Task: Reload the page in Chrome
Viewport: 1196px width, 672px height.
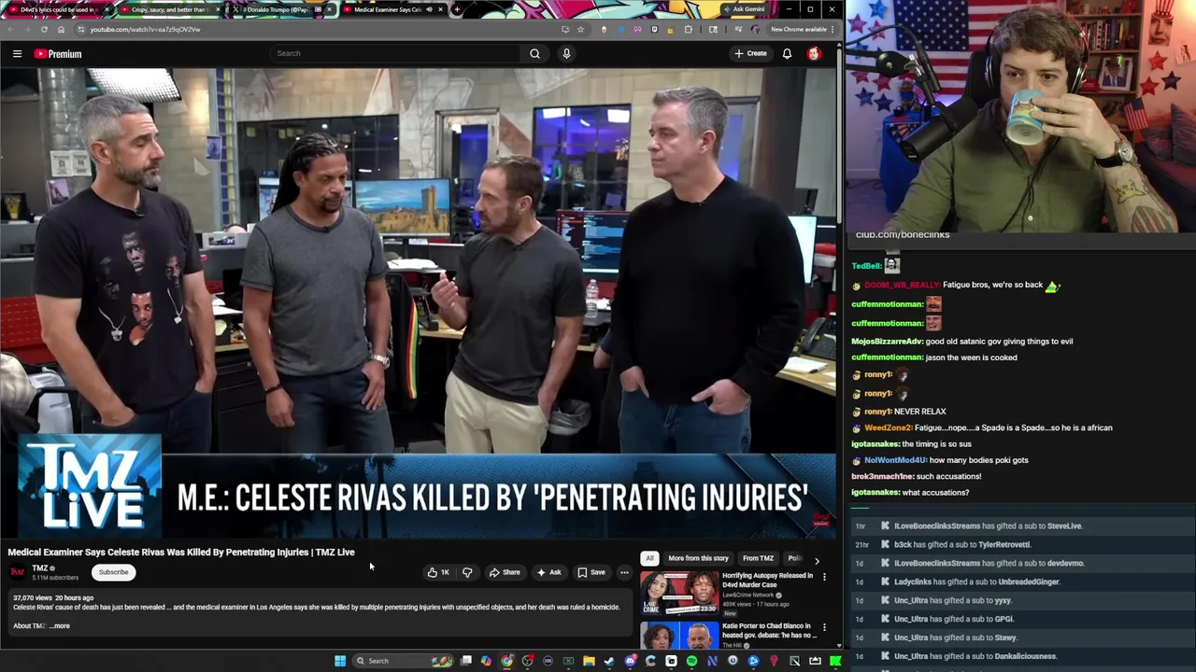Action: point(44,29)
